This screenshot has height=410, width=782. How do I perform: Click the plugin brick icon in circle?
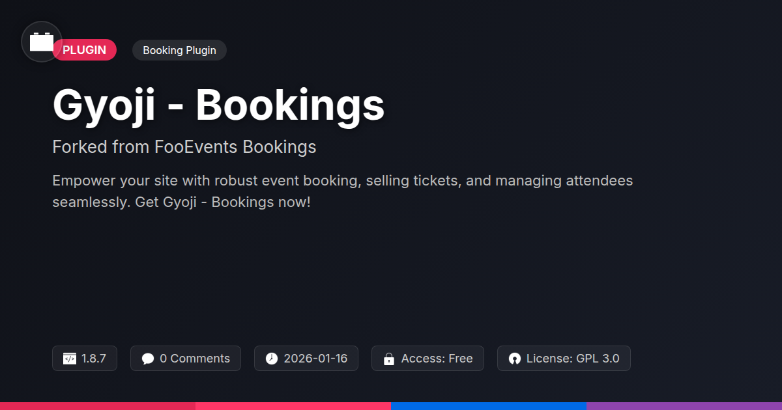click(42, 42)
